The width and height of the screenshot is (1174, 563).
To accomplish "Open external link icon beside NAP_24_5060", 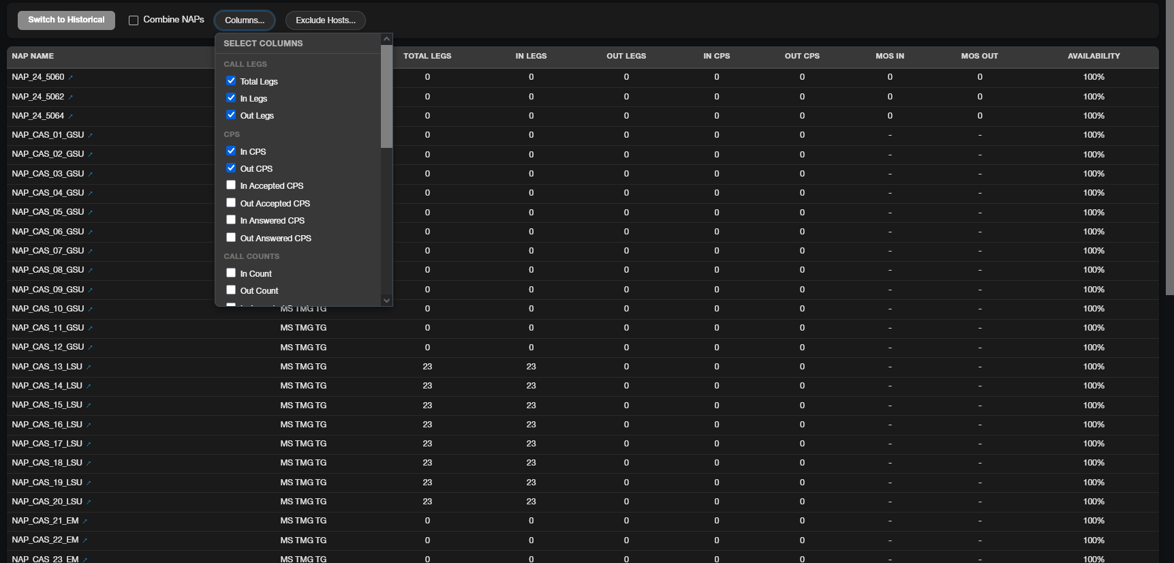I will (x=70, y=78).
